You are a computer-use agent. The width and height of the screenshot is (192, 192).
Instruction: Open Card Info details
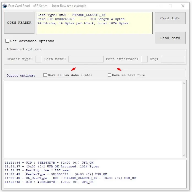pyautogui.click(x=170, y=18)
